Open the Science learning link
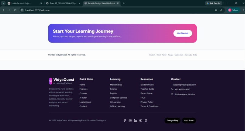This screenshot has height=131, width=245. pyautogui.click(x=114, y=89)
